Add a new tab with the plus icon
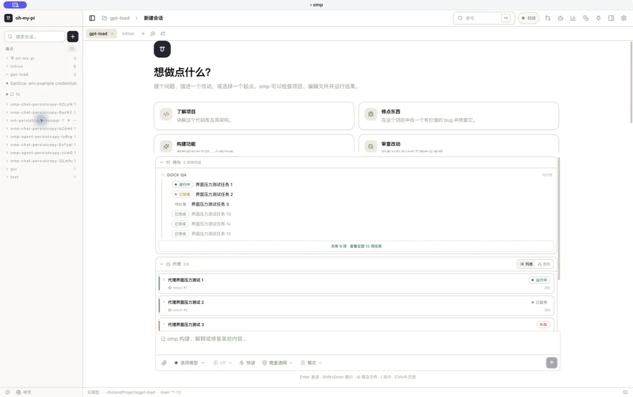The width and height of the screenshot is (633, 397). (x=143, y=34)
